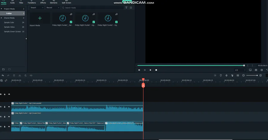The width and height of the screenshot is (268, 140).
Task: Click the add new folder icon
Action: tap(3, 69)
